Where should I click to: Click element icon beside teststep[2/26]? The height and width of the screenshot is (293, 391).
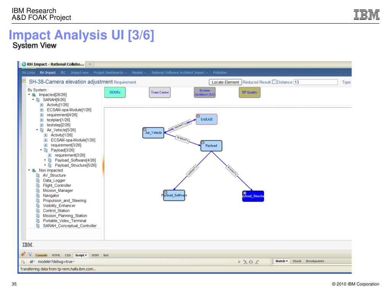(x=42, y=125)
